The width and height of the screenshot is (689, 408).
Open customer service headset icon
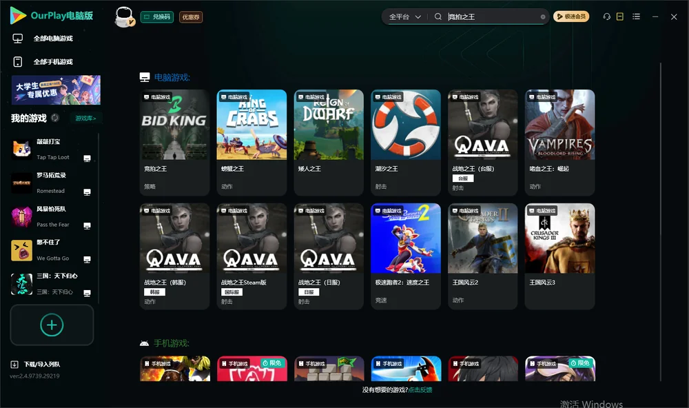pyautogui.click(x=606, y=17)
